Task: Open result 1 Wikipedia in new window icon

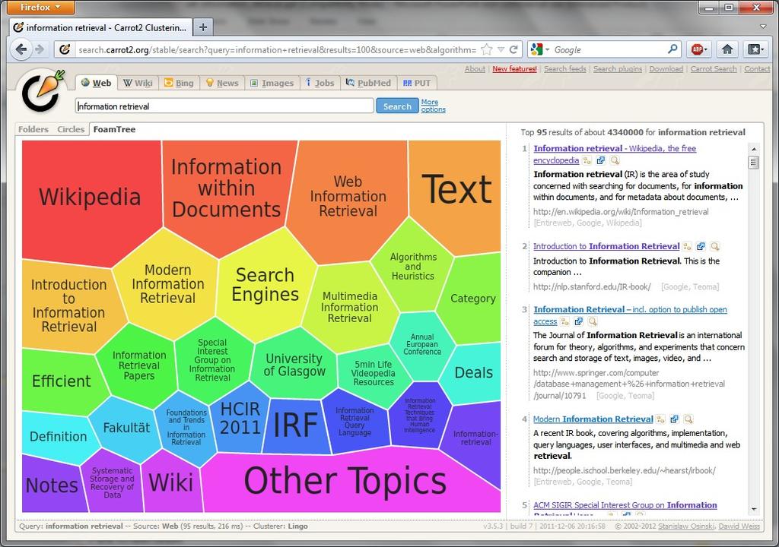Action: pos(601,160)
